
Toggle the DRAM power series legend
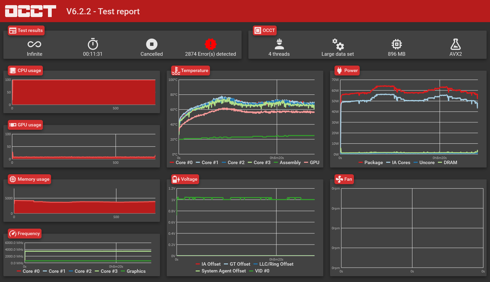(447, 162)
